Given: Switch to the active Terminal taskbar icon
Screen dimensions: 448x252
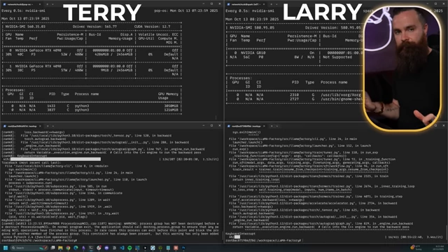Looking at the screenshot, I should coord(91,248).
